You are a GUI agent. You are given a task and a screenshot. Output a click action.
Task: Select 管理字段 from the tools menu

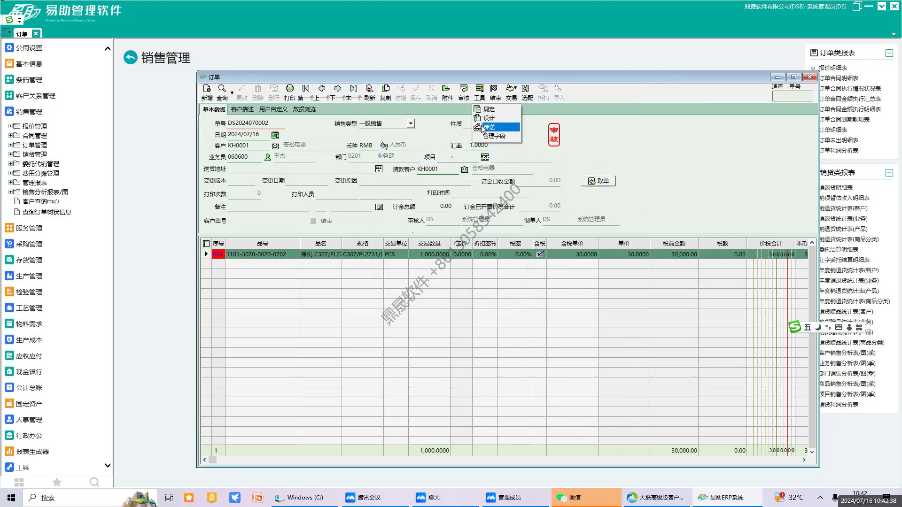[497, 136]
